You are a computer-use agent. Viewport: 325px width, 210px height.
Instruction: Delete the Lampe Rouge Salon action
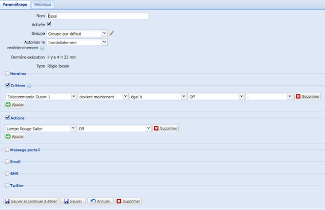[166, 128]
